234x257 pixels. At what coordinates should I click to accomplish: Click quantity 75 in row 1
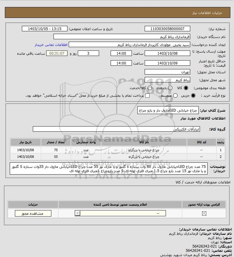[x=56, y=150]
